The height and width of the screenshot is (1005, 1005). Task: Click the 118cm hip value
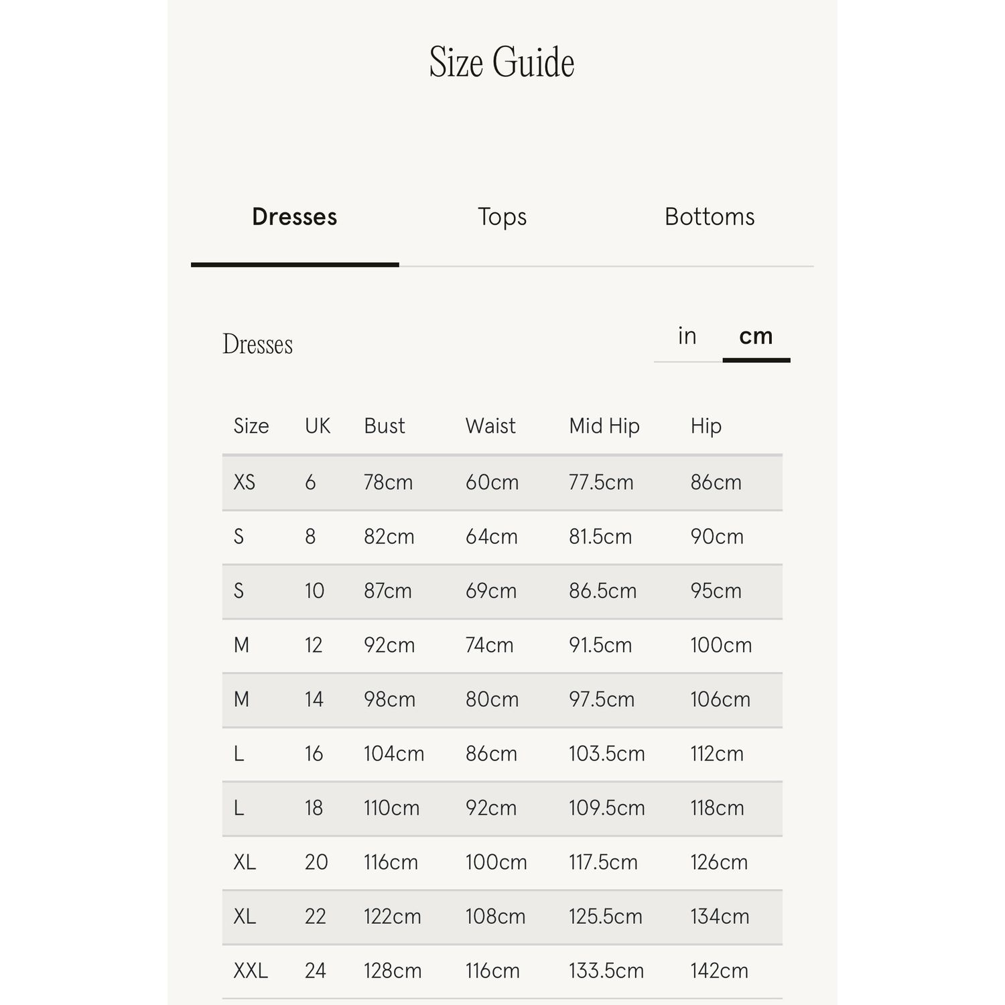[717, 808]
